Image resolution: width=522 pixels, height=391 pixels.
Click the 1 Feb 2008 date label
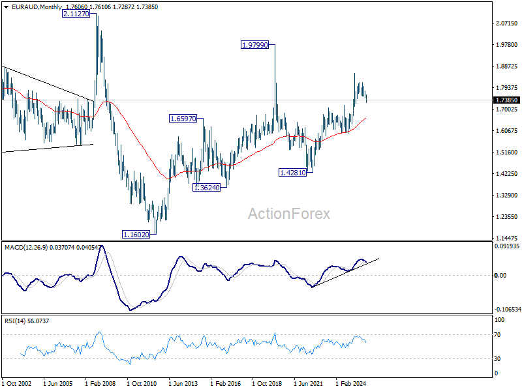100,384
